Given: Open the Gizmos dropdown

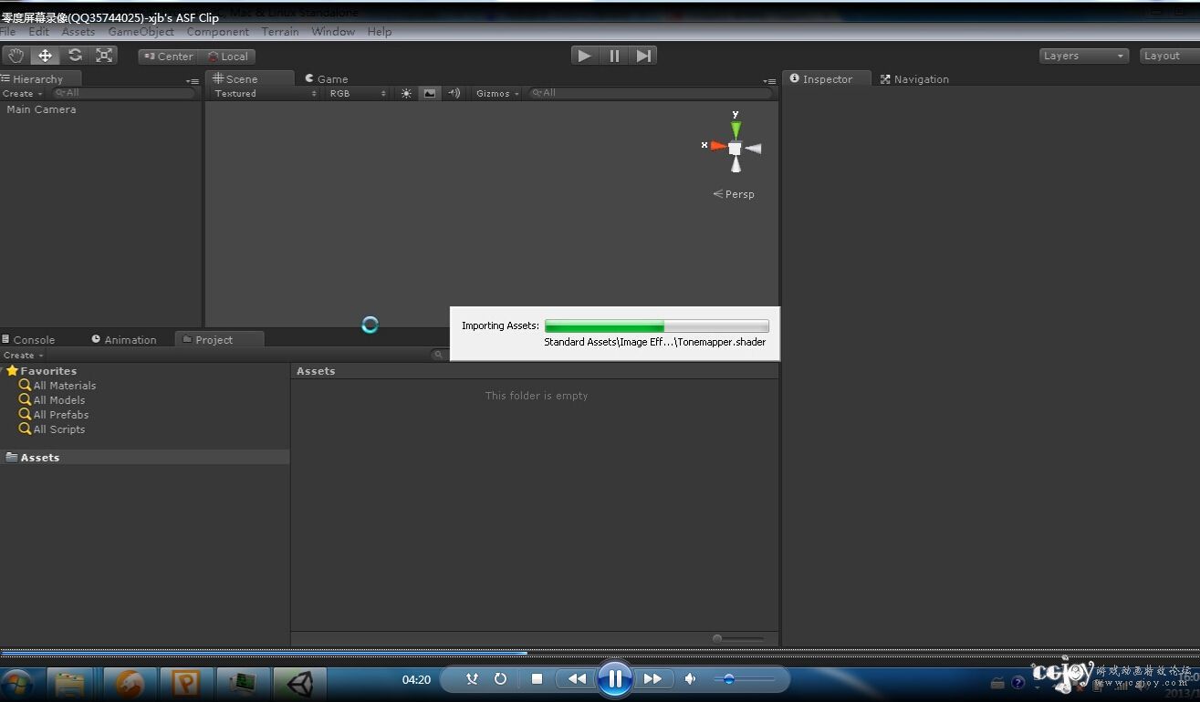Looking at the screenshot, I should pos(497,93).
